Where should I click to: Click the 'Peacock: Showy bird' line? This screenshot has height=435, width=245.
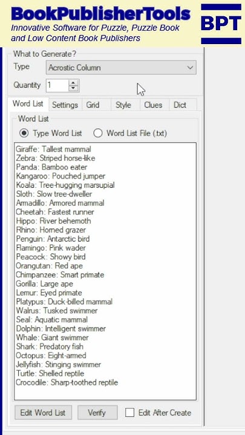point(51,257)
